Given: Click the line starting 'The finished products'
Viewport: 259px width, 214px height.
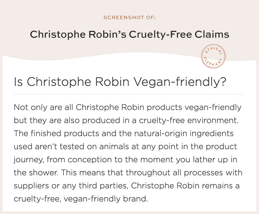Looking at the screenshot, I should point(124,134).
